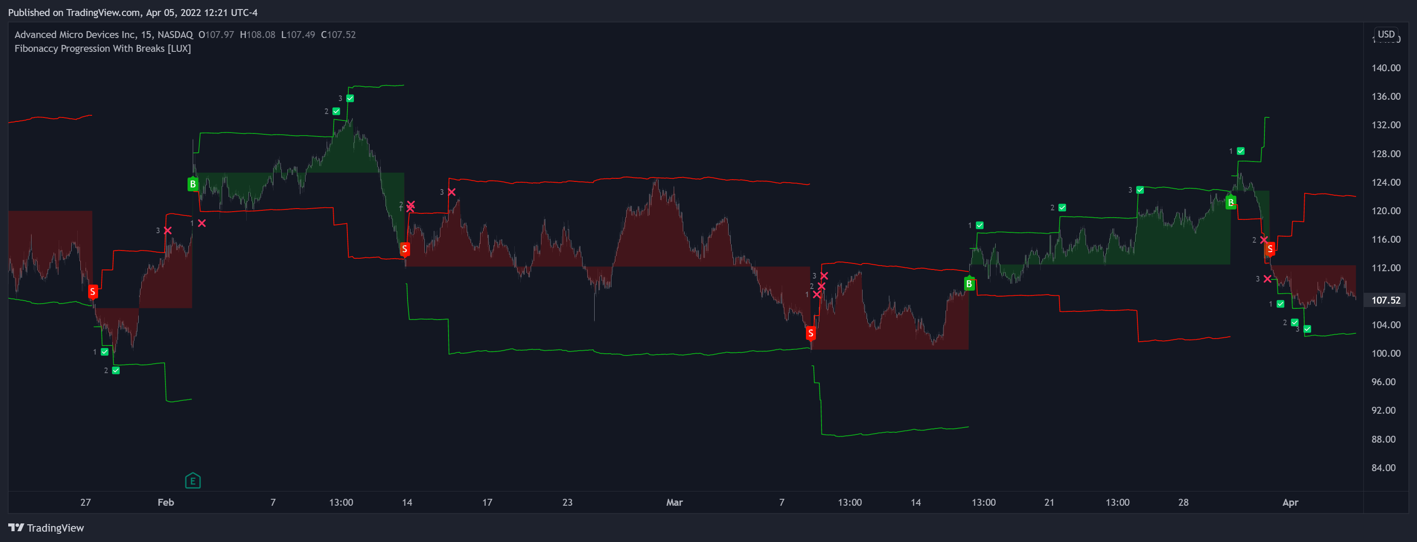The height and width of the screenshot is (542, 1417).
Task: Click the 132.00 price axis label
Action: click(1385, 125)
